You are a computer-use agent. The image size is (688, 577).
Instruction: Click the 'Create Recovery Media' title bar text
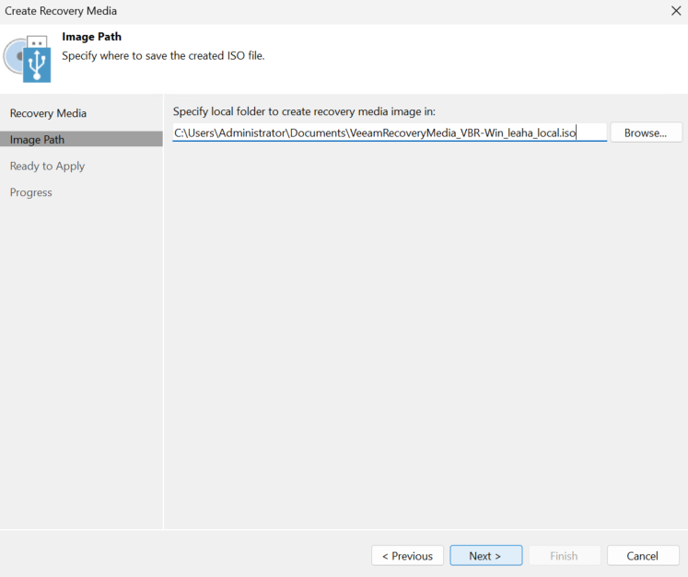pos(61,11)
